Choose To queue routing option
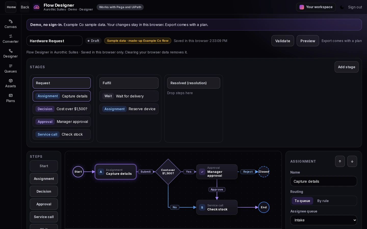The image size is (367, 229). [302, 201]
